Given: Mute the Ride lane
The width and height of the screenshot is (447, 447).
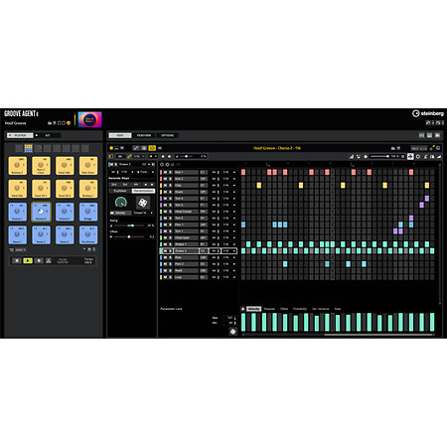Looking at the screenshot, I should (166, 257).
